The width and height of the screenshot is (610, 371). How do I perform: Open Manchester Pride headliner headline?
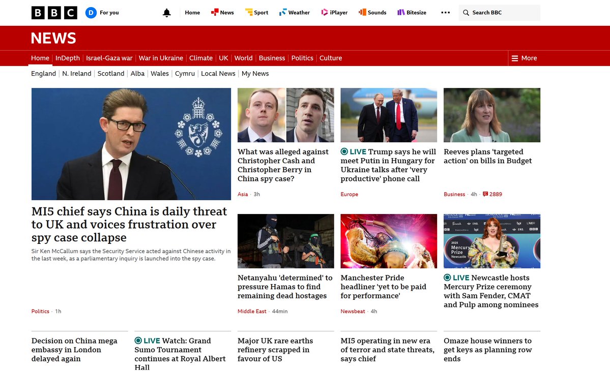[384, 287]
